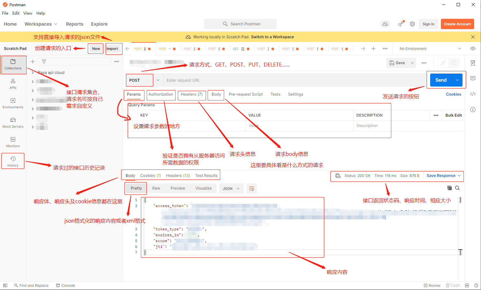Click the Bulk Edit link
Screen dimensions: 481x290
(x=453, y=115)
